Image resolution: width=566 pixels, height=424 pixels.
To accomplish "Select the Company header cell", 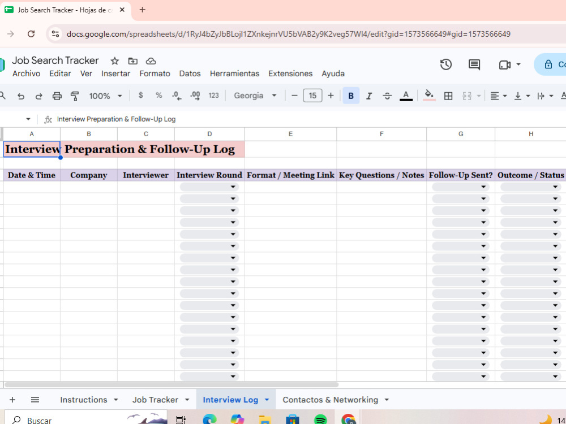I will [89, 175].
